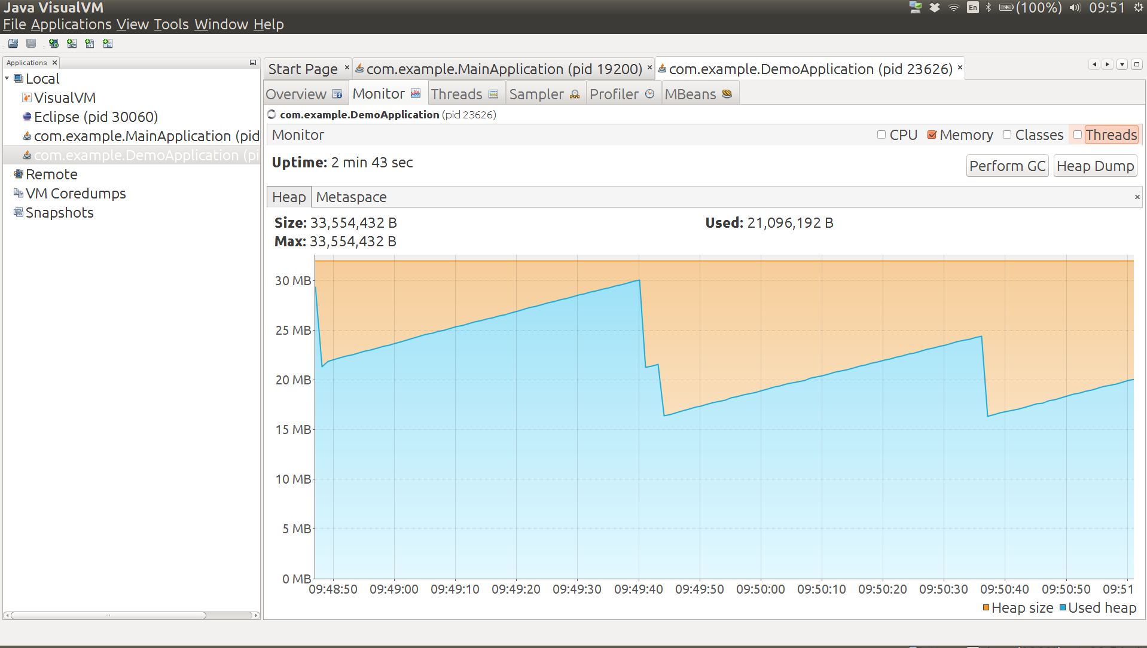
Task: Click the Load Snapshot toolbar icon
Action: pos(13,44)
